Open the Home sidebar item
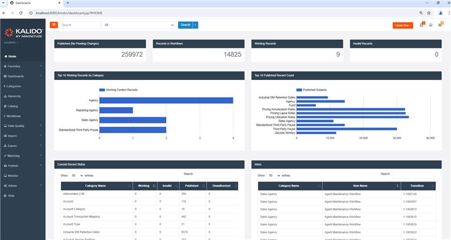Image resolution: width=451 pixels, height=240 pixels. tap(12, 56)
